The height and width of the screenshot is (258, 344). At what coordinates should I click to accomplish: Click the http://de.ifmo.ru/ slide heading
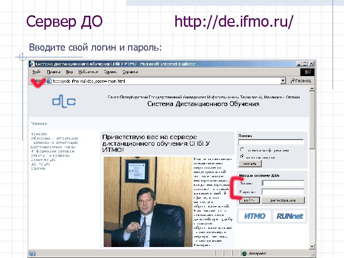tap(234, 22)
